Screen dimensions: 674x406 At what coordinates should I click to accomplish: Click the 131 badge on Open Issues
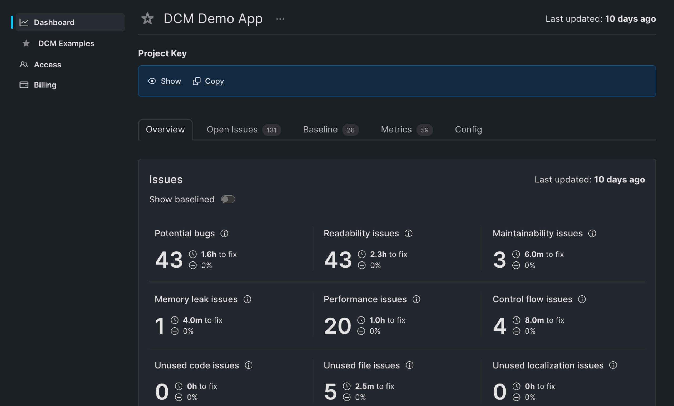click(x=272, y=130)
